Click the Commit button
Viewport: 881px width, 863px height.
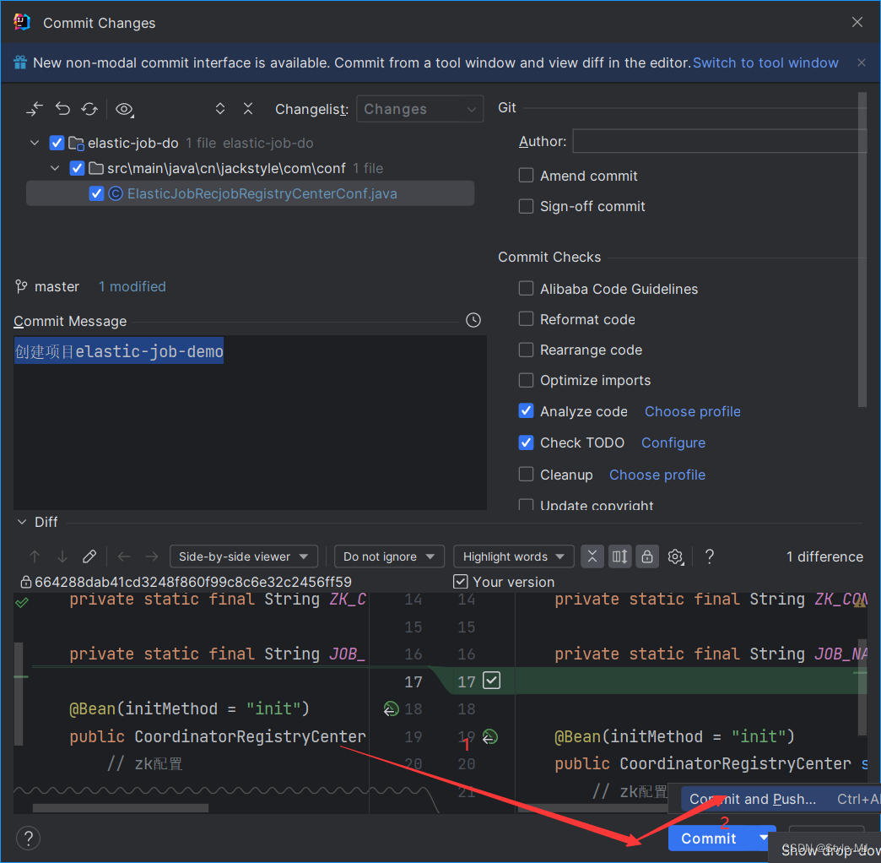(x=709, y=839)
